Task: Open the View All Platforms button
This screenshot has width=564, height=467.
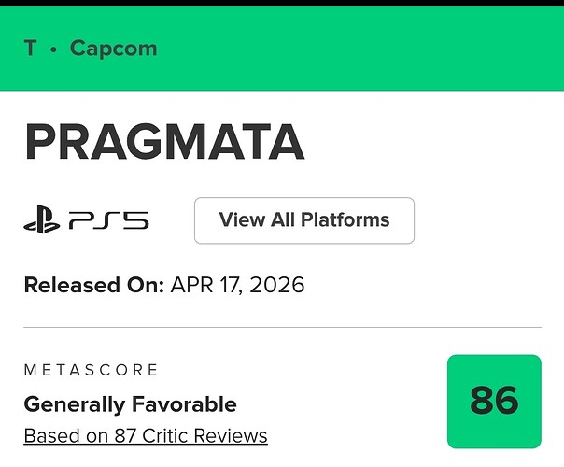Action: click(x=303, y=220)
